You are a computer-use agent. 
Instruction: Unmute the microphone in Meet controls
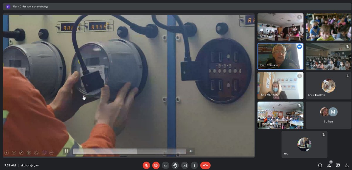pyautogui.click(x=146, y=165)
